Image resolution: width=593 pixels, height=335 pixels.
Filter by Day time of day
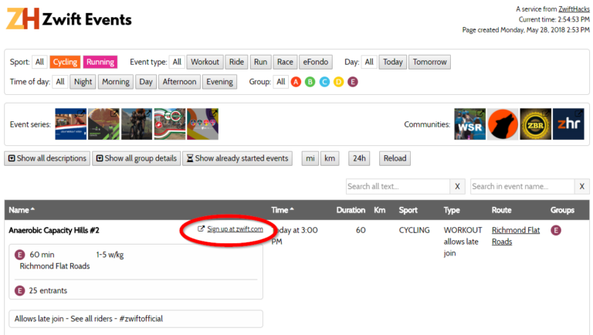pos(146,82)
